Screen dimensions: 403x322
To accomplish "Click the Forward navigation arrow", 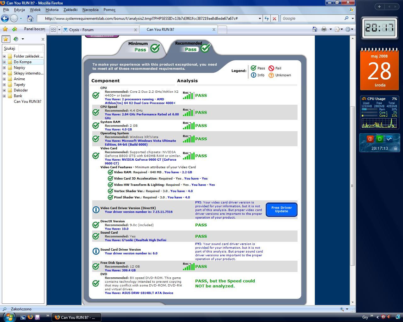I will coord(14,18).
